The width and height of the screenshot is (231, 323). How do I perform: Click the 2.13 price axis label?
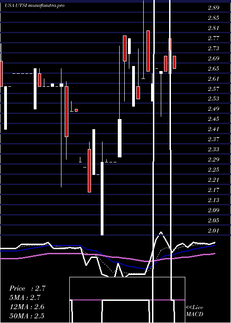pos(213,200)
